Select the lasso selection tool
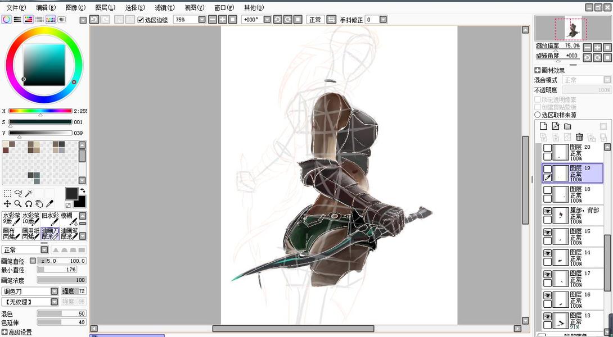This screenshot has width=613, height=337. click(x=18, y=193)
